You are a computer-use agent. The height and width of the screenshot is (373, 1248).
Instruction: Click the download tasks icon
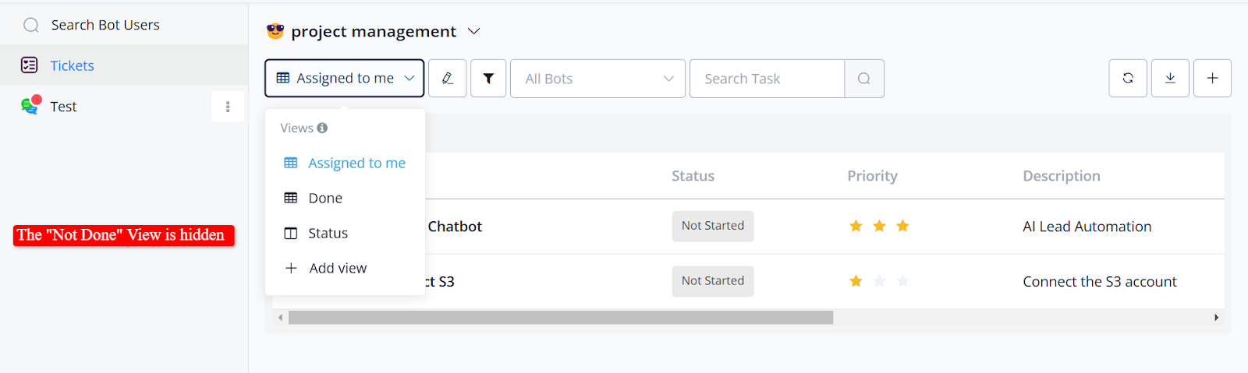[1170, 78]
